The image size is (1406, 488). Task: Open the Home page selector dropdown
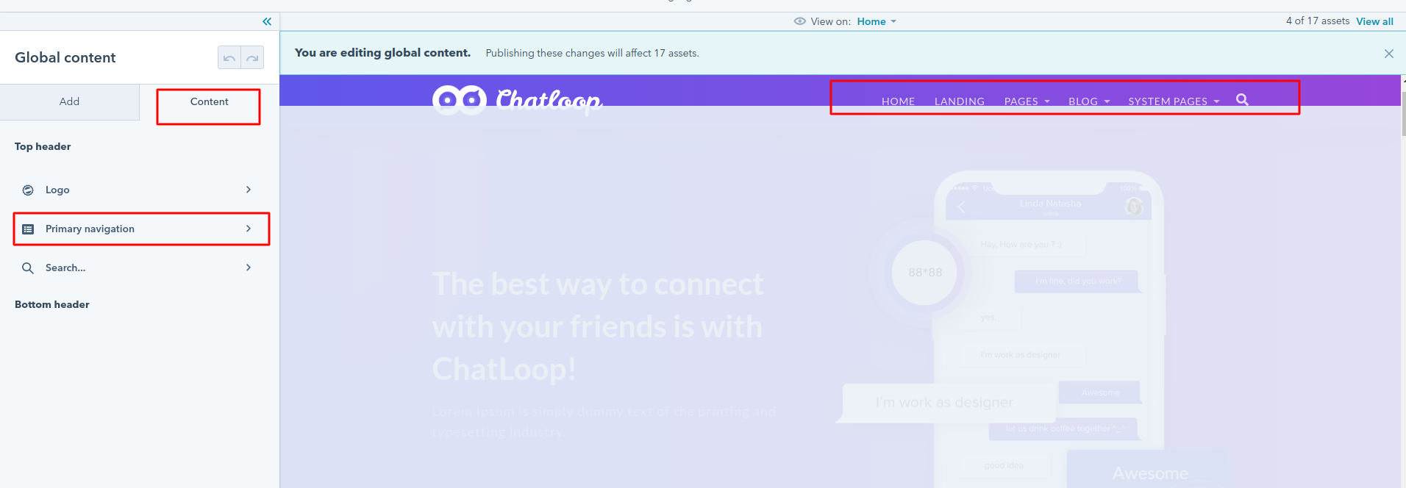click(877, 21)
